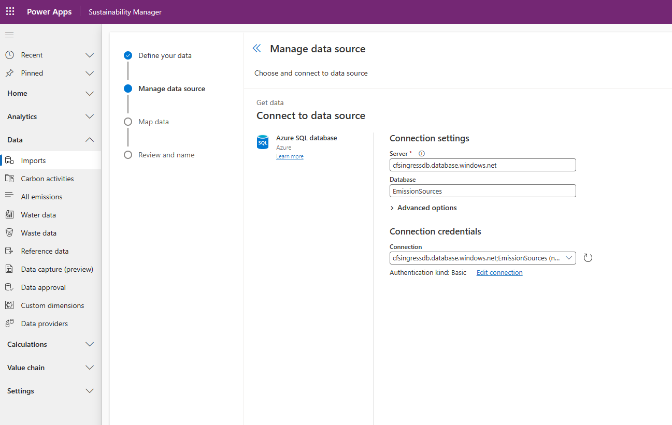Click the Map data step circle
The image size is (672, 425).
click(128, 122)
